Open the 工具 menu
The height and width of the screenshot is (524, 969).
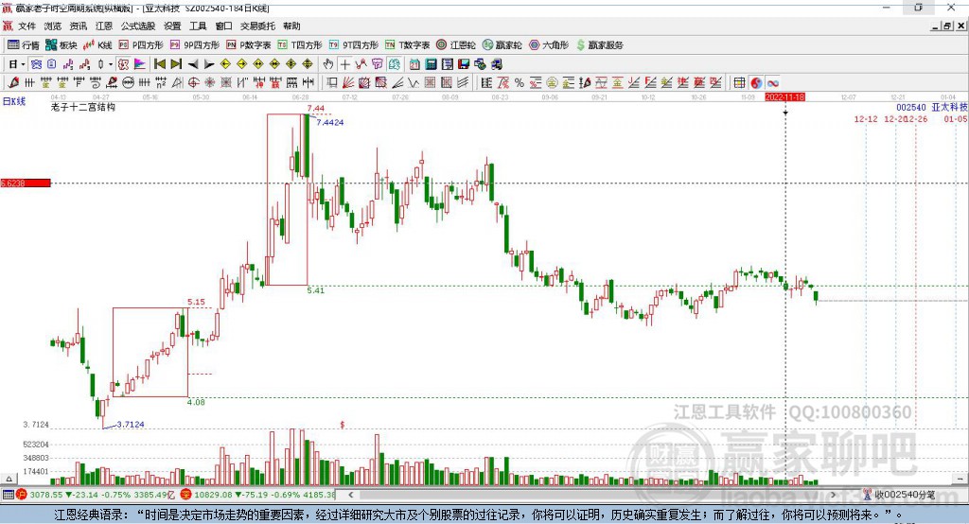pyautogui.click(x=198, y=26)
